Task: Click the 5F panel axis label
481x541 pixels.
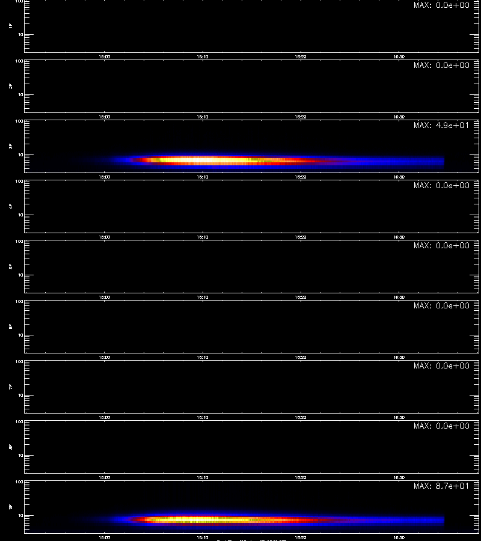Action: (x=11, y=266)
